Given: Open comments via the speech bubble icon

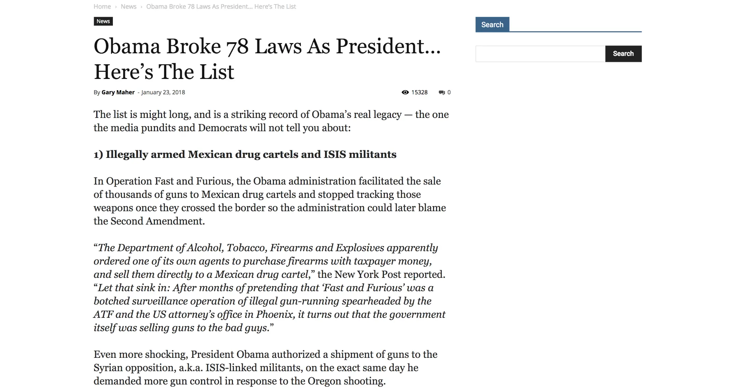Looking at the screenshot, I should click(x=442, y=92).
